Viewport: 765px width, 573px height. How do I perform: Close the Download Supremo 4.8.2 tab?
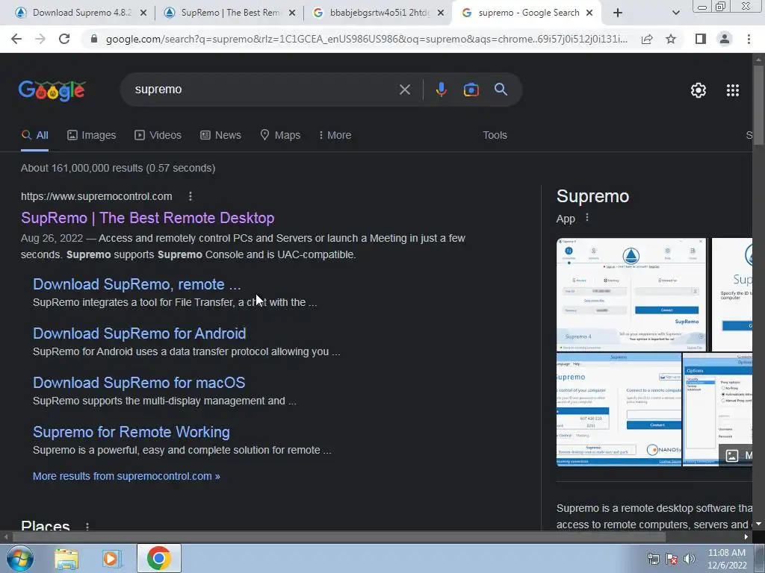pyautogui.click(x=143, y=13)
